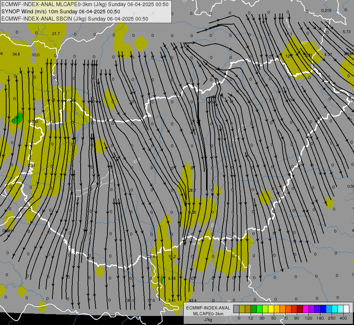Click the 21.7 value on the map

point(56,34)
